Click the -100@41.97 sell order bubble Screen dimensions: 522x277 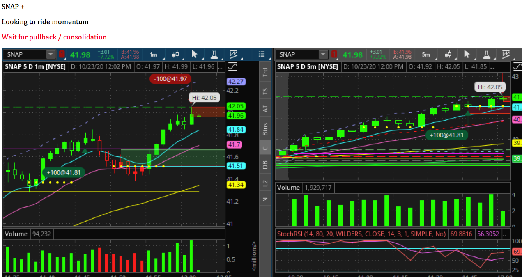click(170, 78)
